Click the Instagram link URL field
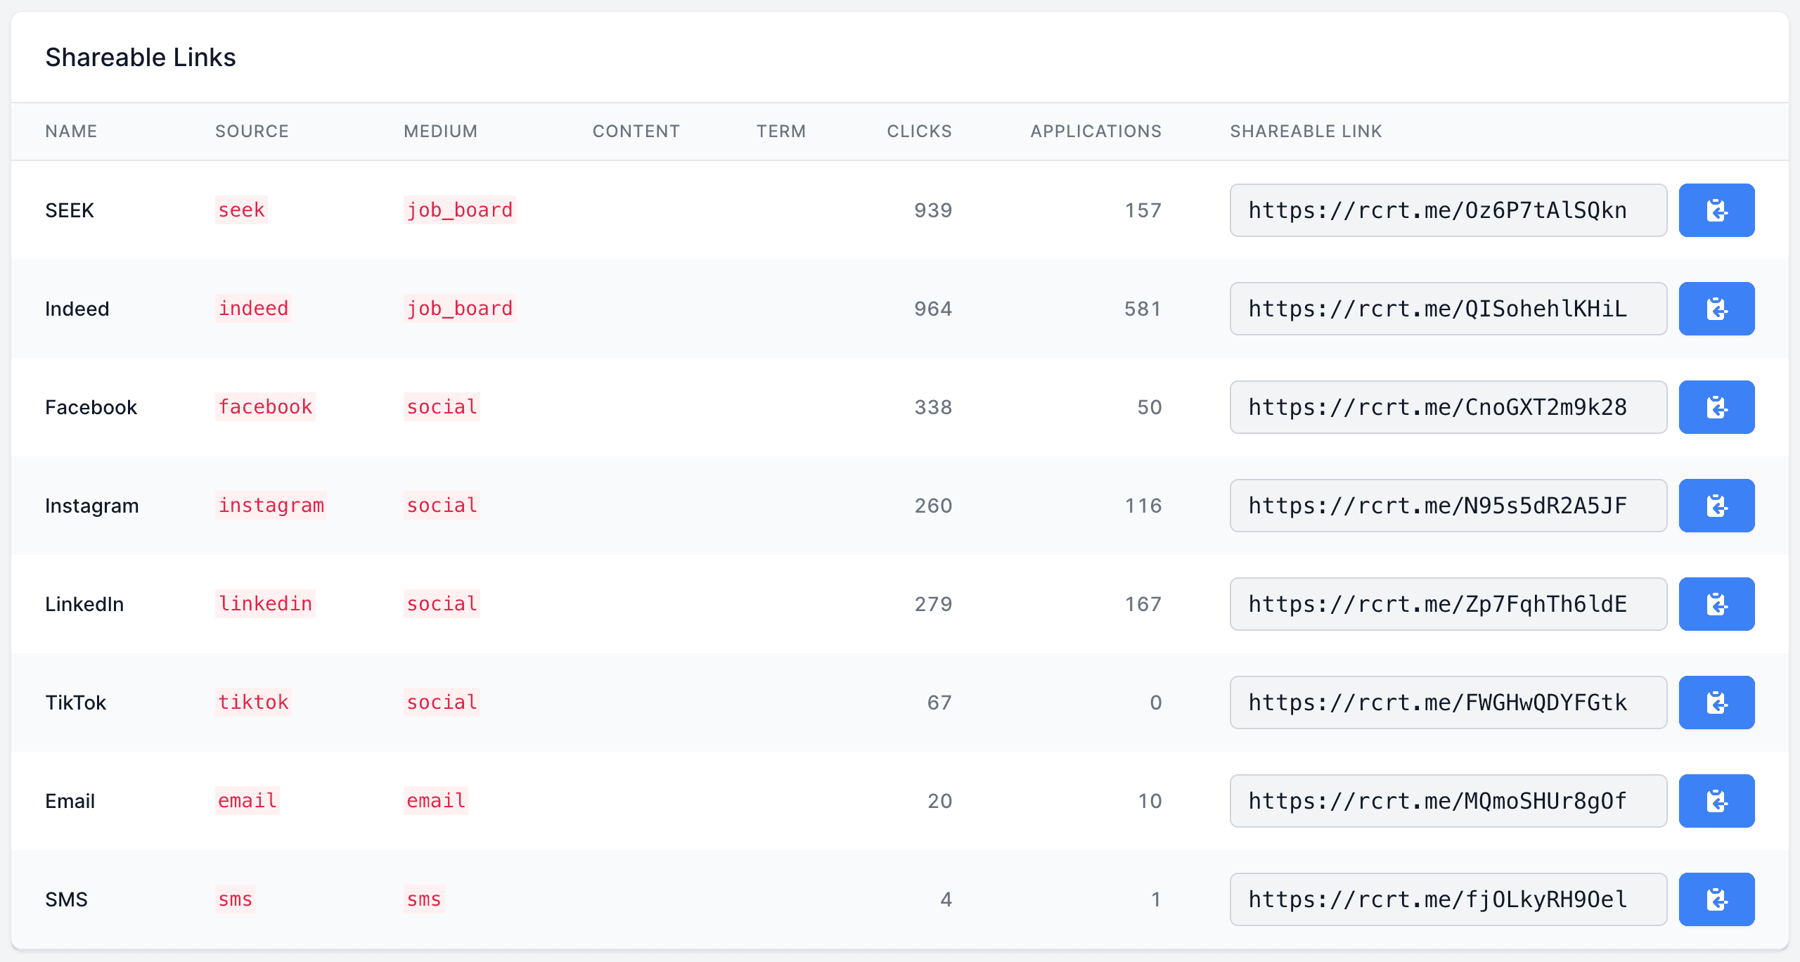 coord(1448,506)
